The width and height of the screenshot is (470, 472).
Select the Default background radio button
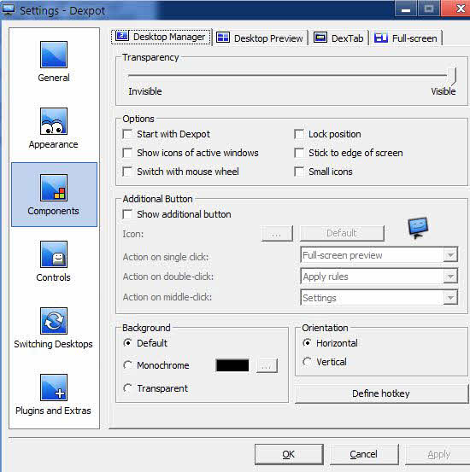[x=127, y=343]
